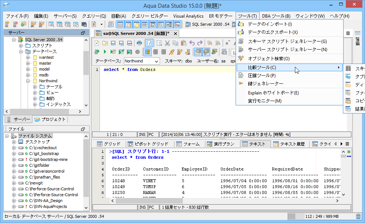This screenshot has width=365, height=223.
Task: Select 実行モニター(M) menu entry
Action: (289, 101)
